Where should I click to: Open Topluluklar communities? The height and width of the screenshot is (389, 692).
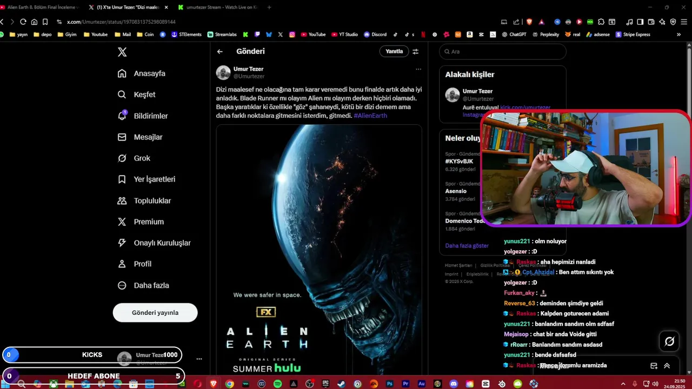[144, 200]
